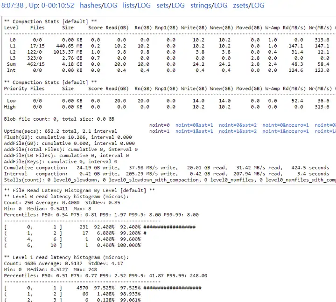The image size is (336, 302).
Task: Click the AddFile(Keys) cumulative line
Action: pyautogui.click(x=61, y=162)
